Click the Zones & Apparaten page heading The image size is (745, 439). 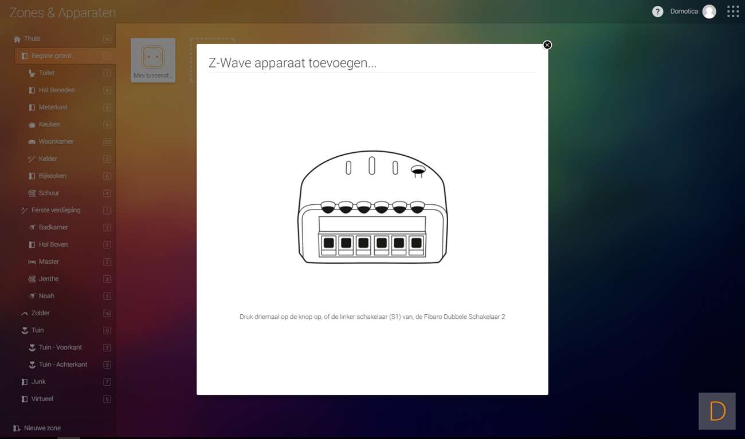[62, 13]
